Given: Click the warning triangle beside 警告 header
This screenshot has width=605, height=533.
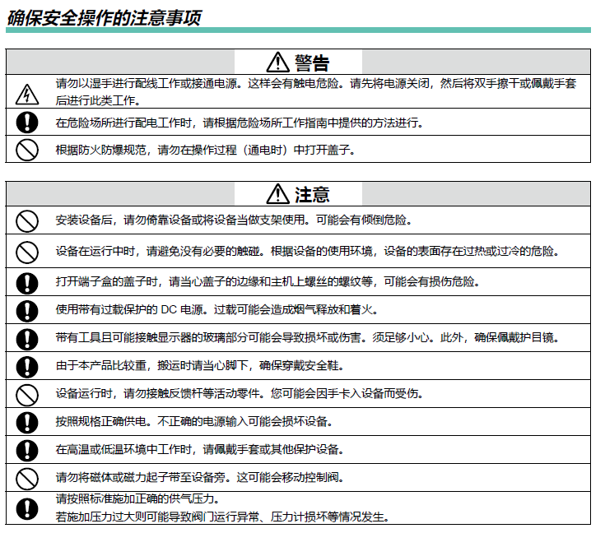Looking at the screenshot, I should pos(277,63).
